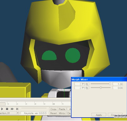Jump to end with skip-to-last icon
This screenshot has width=127, height=121.
pos(17,109)
